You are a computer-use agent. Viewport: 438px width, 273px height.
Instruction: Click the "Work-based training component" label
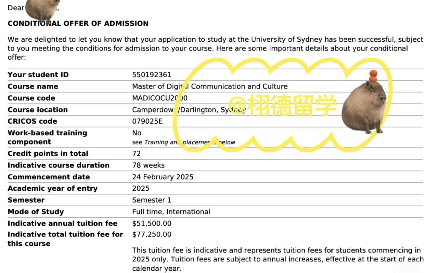47,137
